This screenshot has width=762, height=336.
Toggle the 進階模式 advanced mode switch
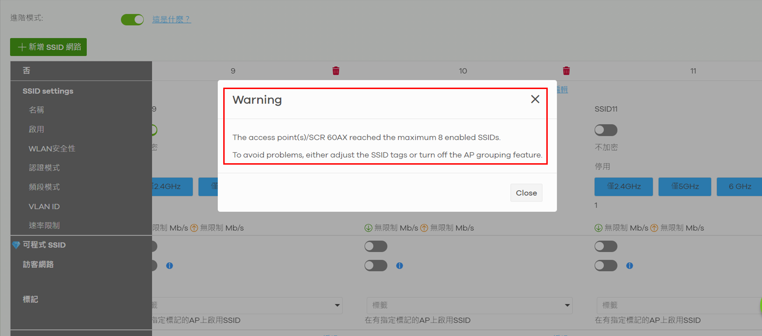[132, 20]
